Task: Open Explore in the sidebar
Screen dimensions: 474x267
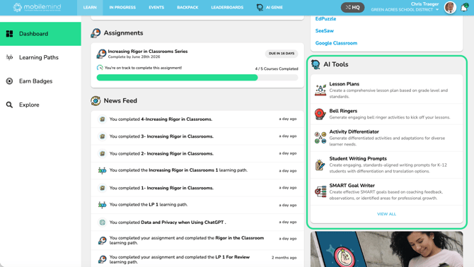Action: (x=40, y=105)
